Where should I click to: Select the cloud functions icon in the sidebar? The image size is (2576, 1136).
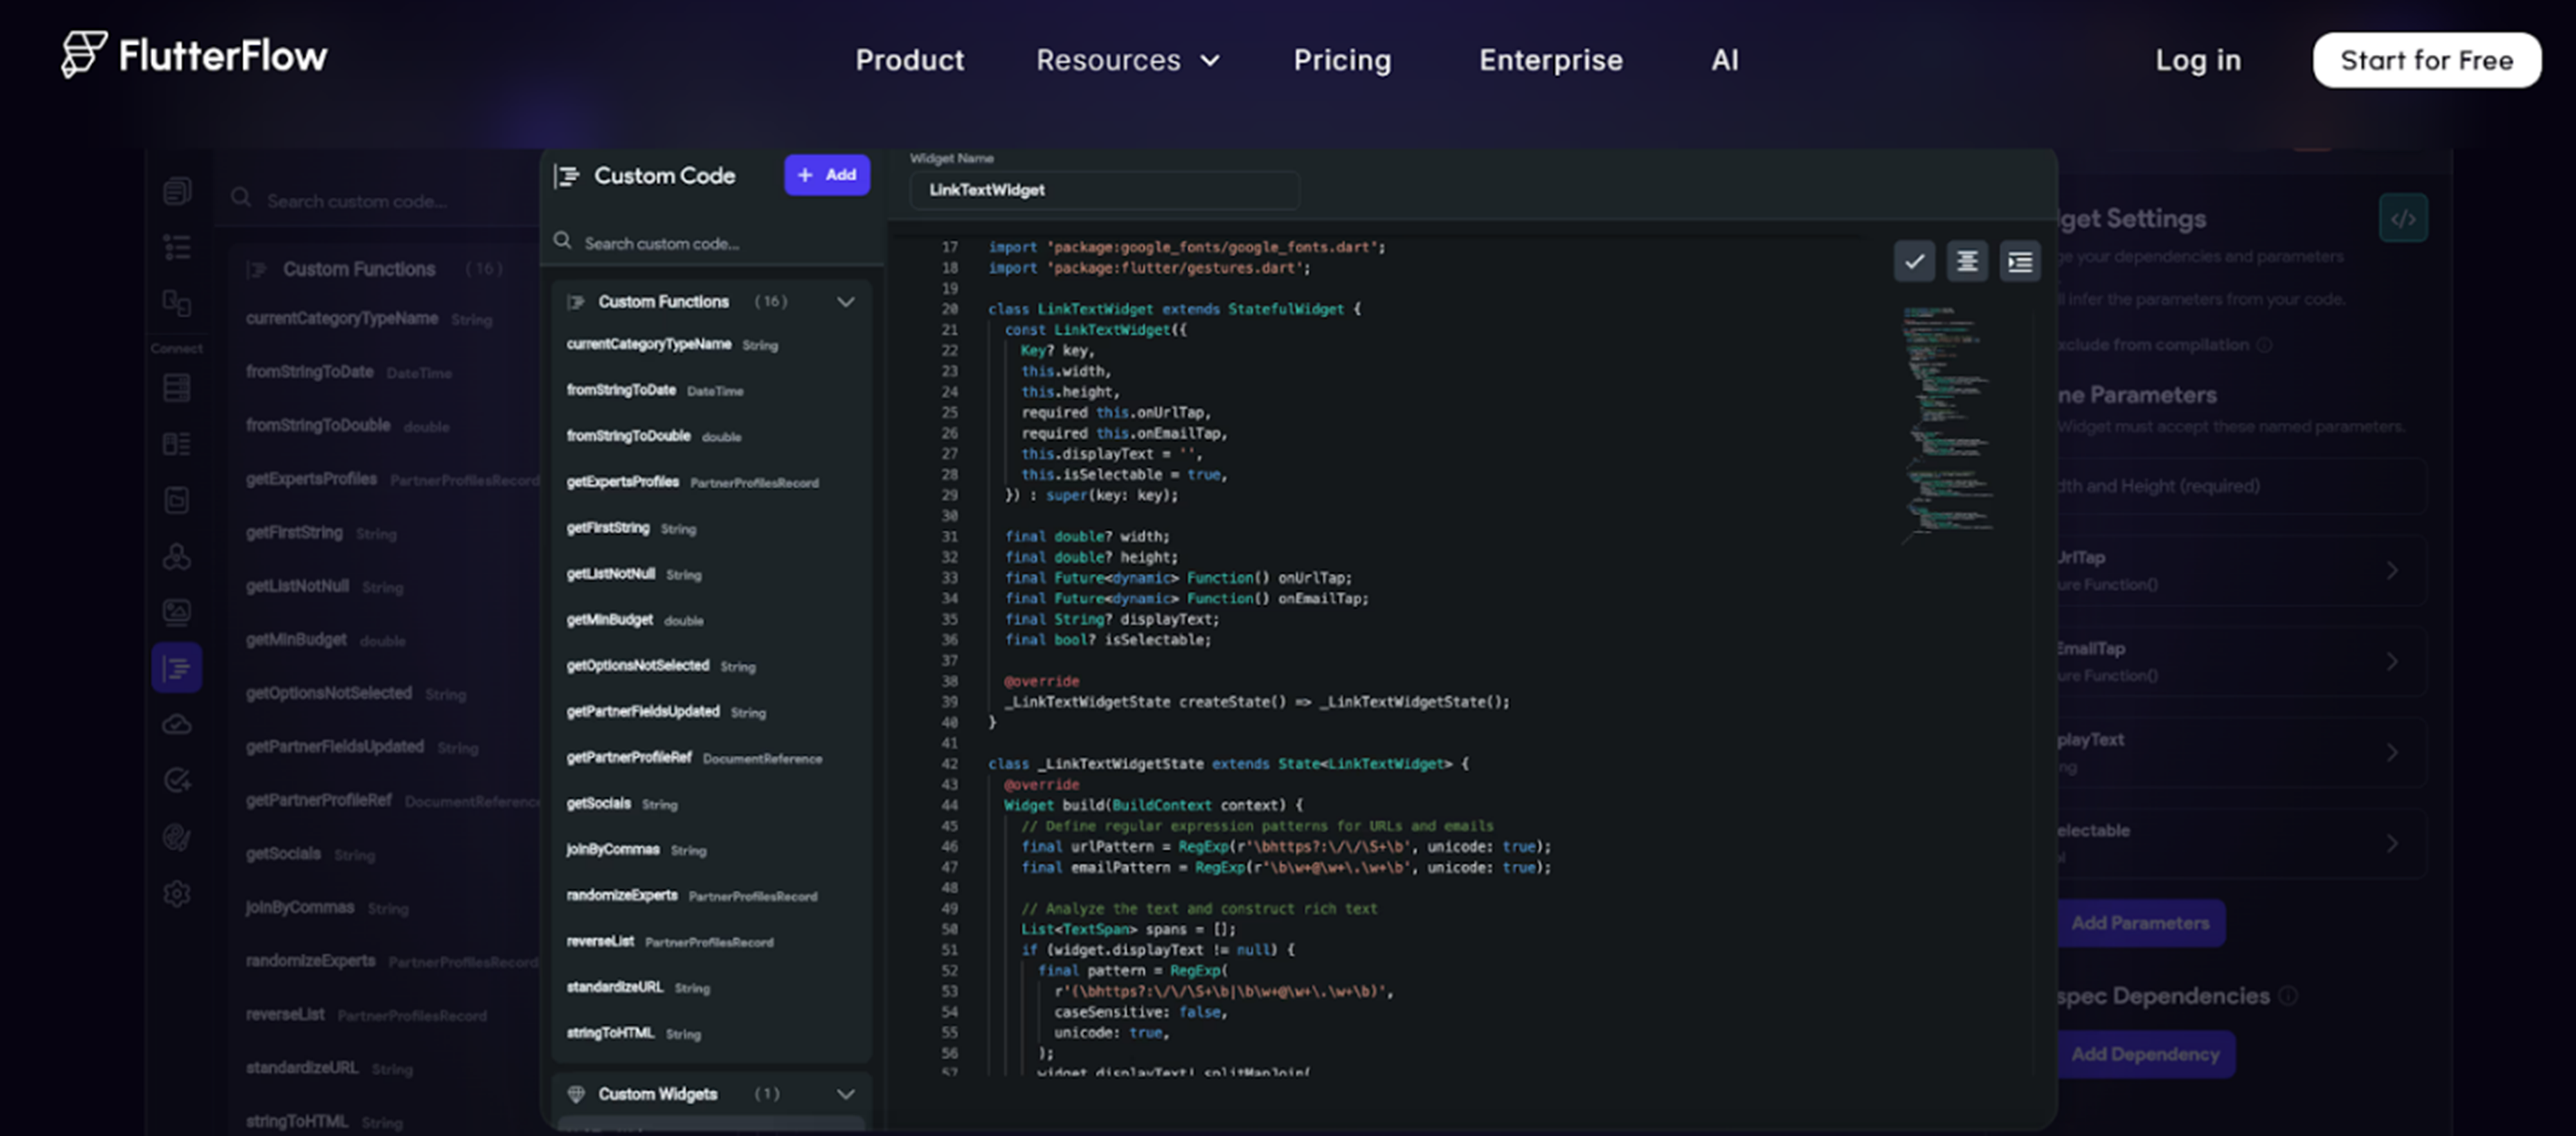(x=177, y=724)
